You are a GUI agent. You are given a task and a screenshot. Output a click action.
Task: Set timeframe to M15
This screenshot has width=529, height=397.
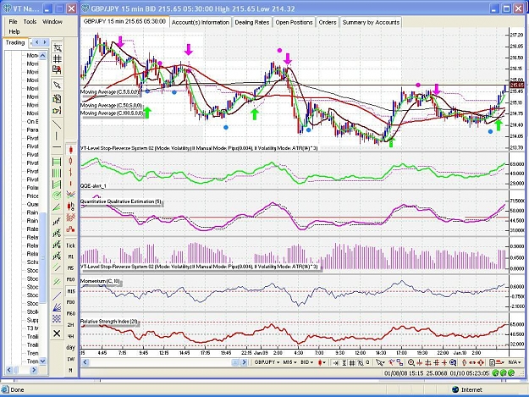[71, 291]
